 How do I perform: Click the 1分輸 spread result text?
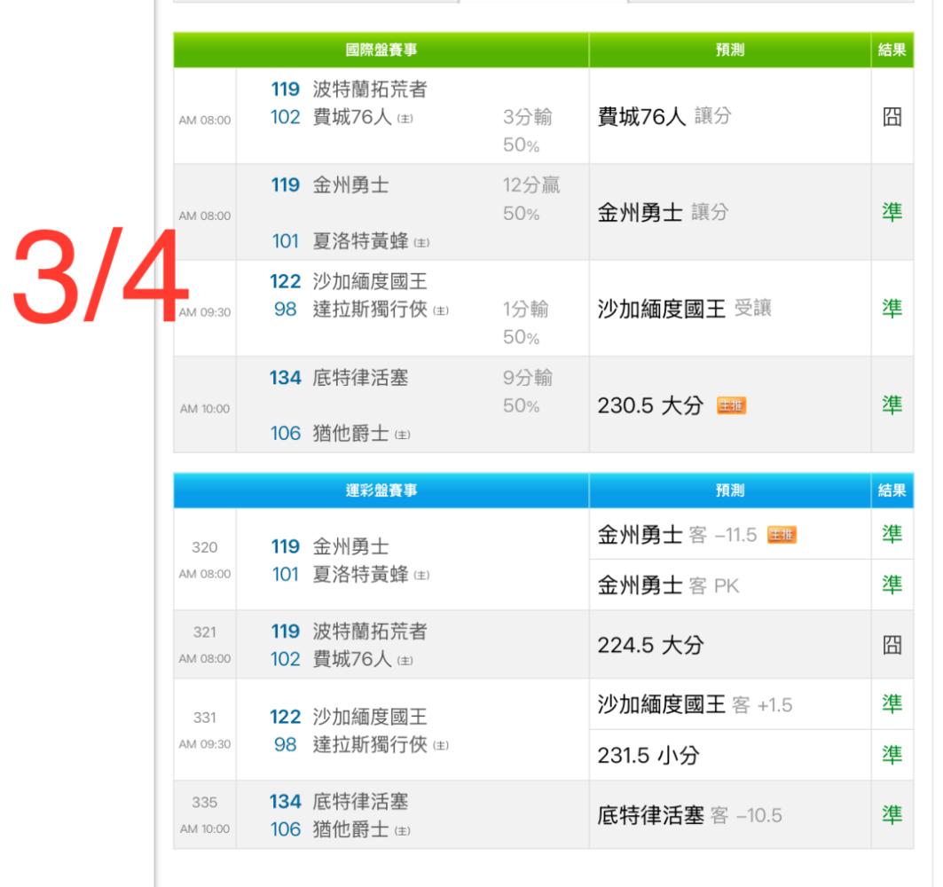[526, 309]
